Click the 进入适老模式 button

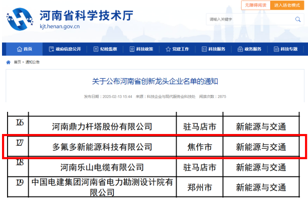[x=287, y=5]
